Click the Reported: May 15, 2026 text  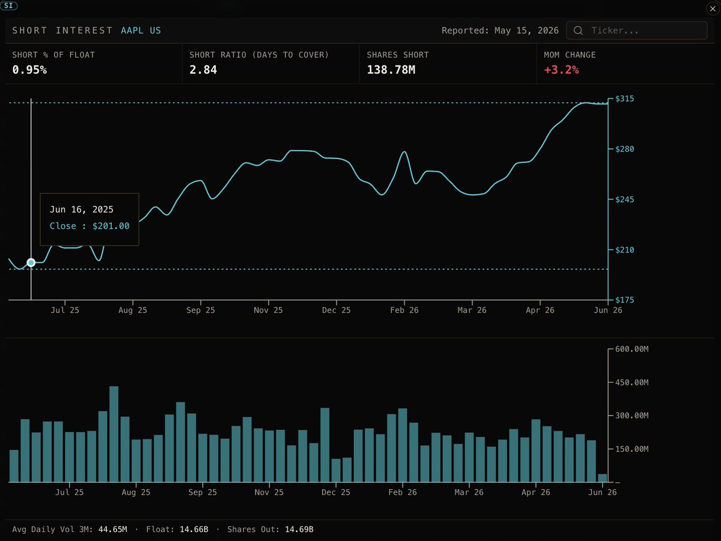[x=500, y=31]
